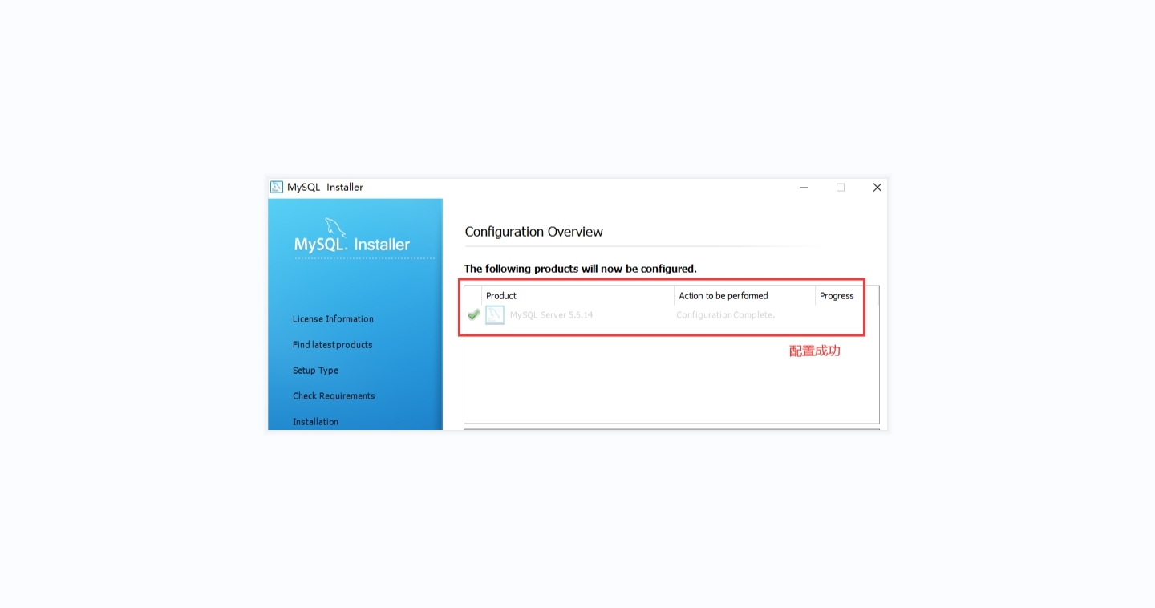Click the Progress column header
Viewport: 1155px width, 608px height.
coord(837,296)
